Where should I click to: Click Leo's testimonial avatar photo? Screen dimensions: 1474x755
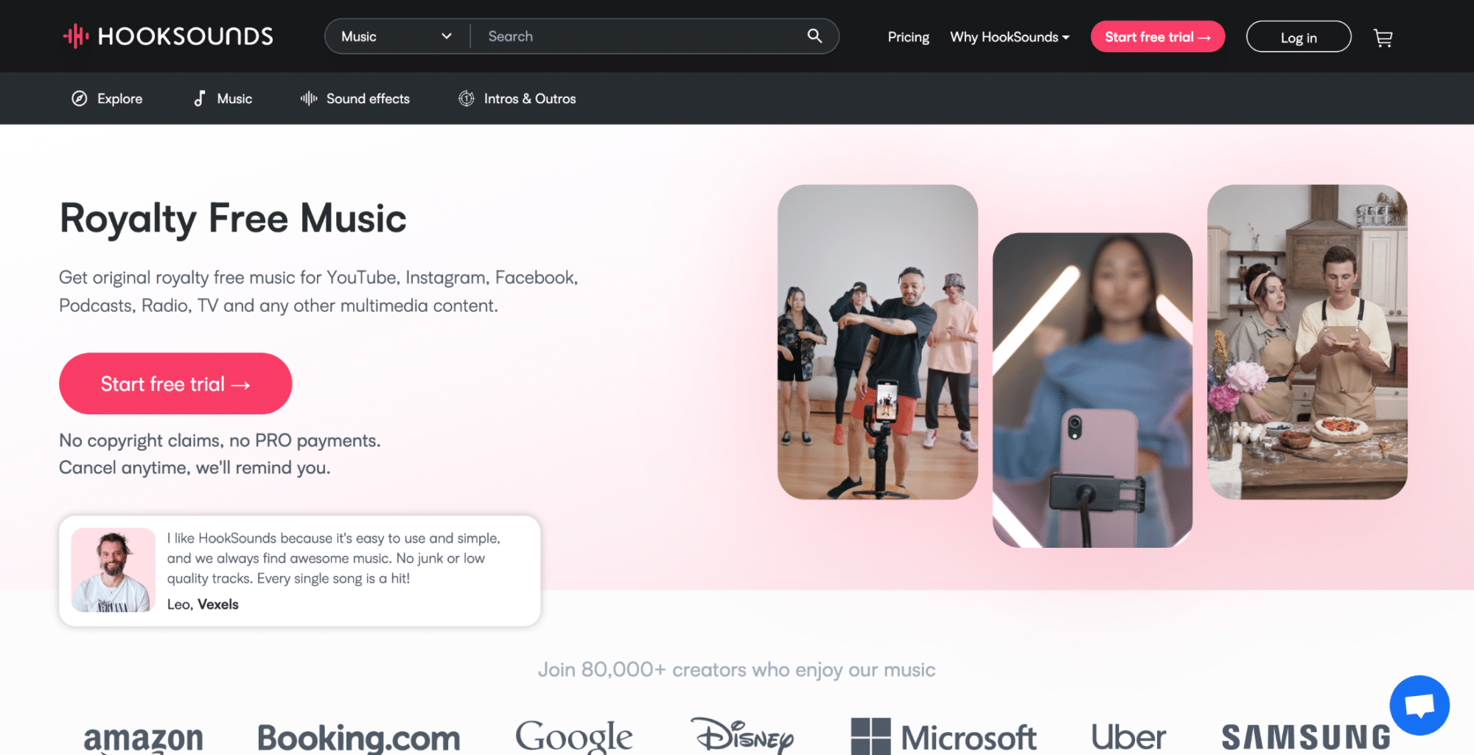(113, 570)
